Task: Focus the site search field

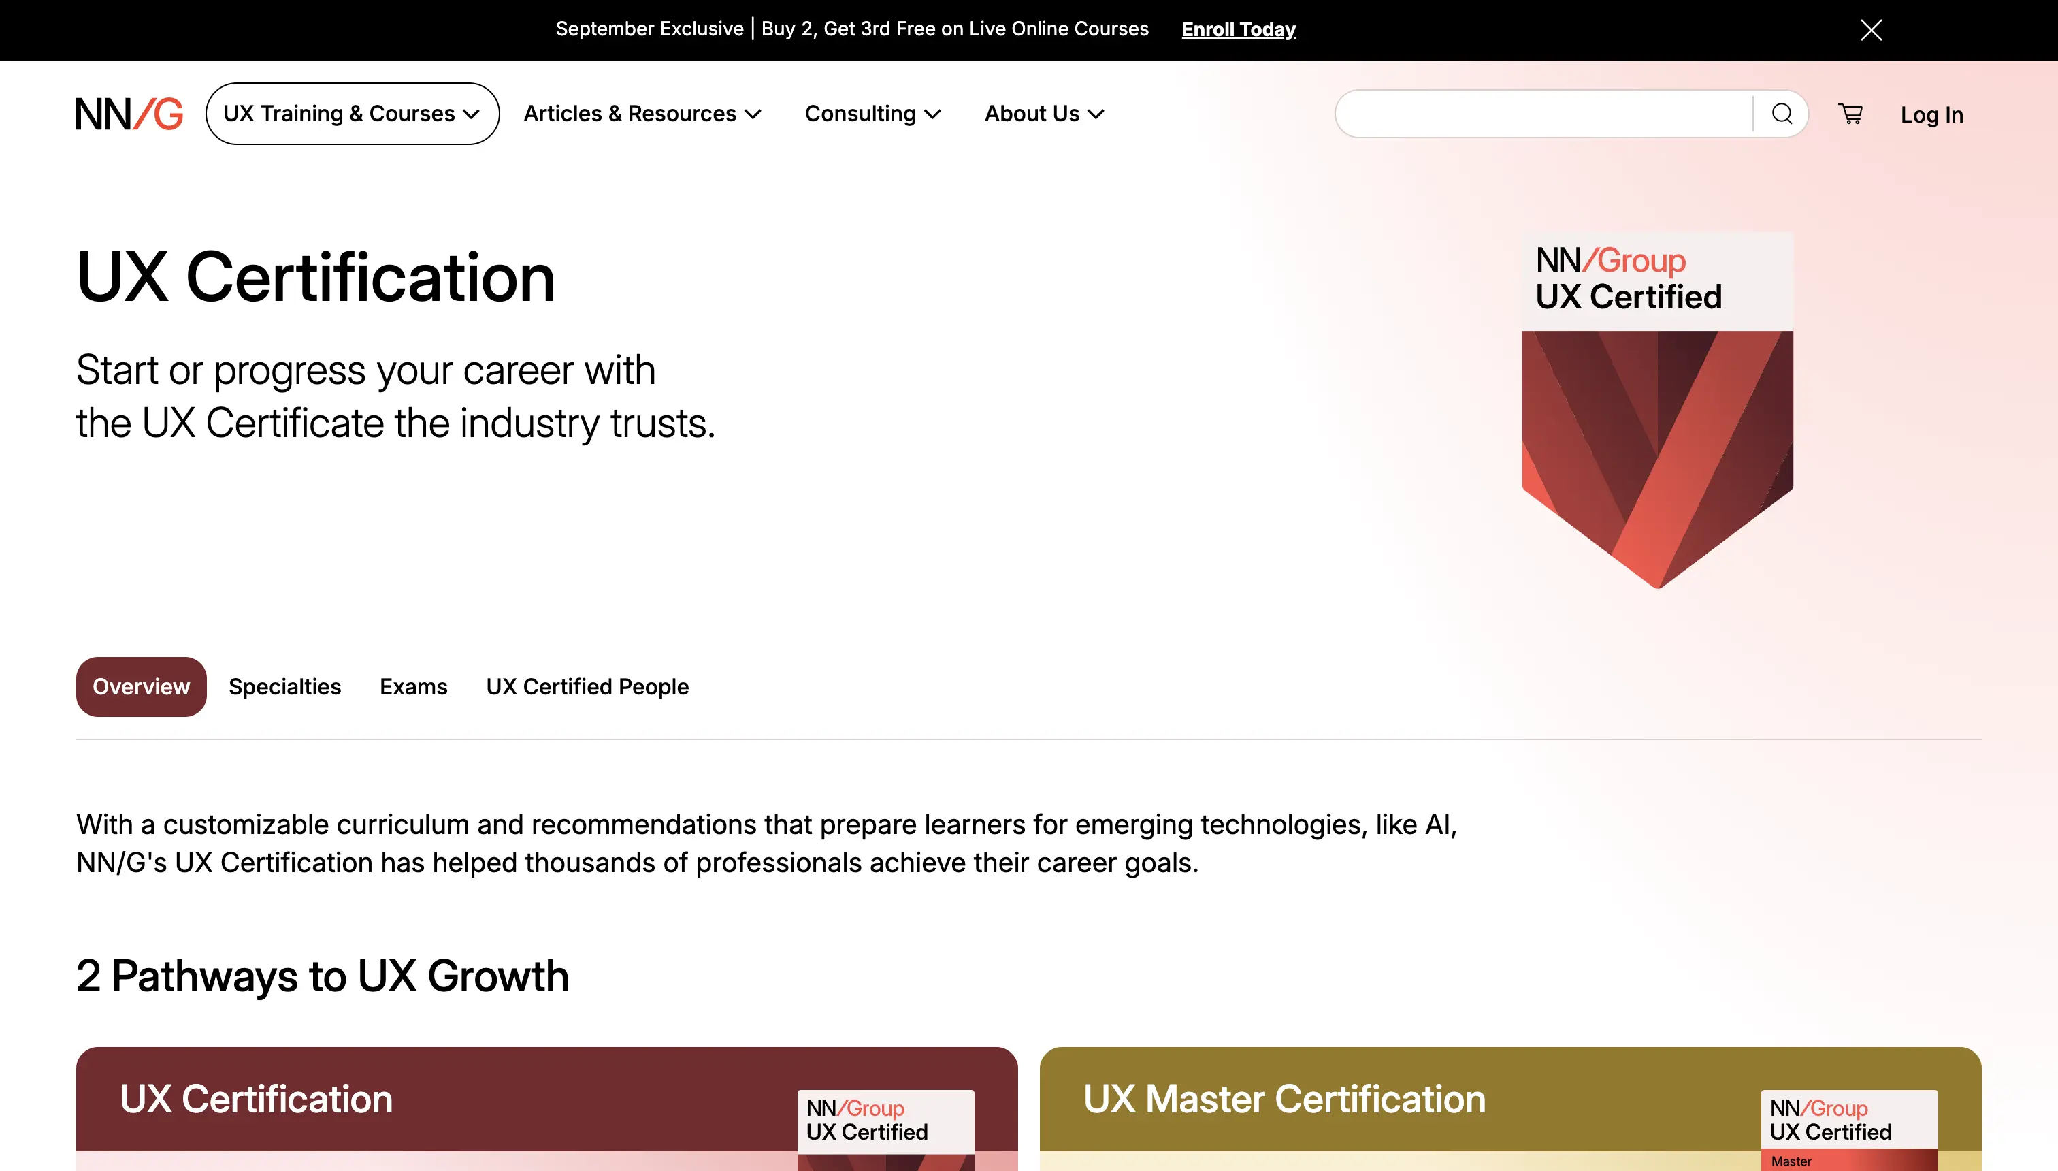Action: (x=1543, y=114)
